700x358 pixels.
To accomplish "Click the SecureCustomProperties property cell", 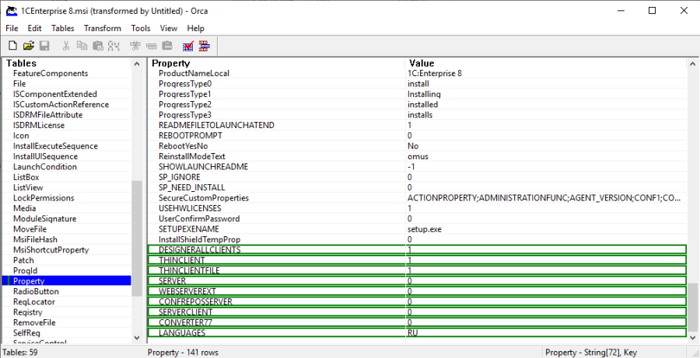I will pos(204,198).
